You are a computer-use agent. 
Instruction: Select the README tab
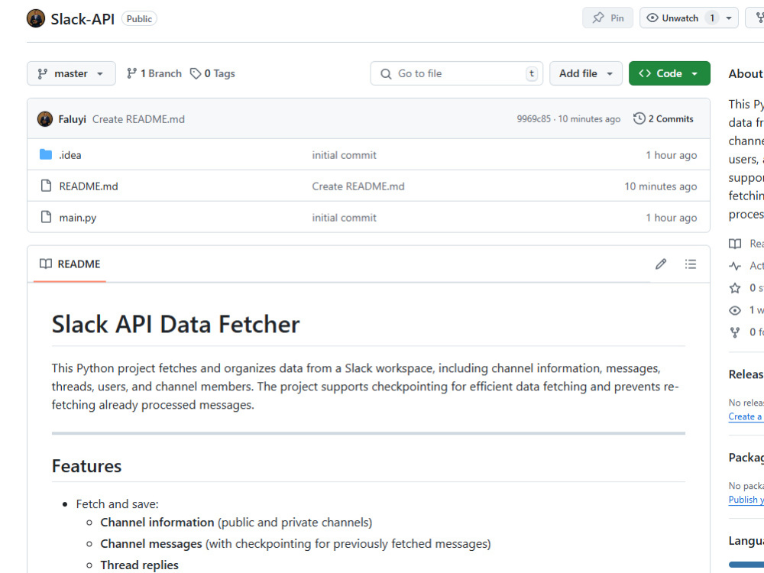(70, 264)
